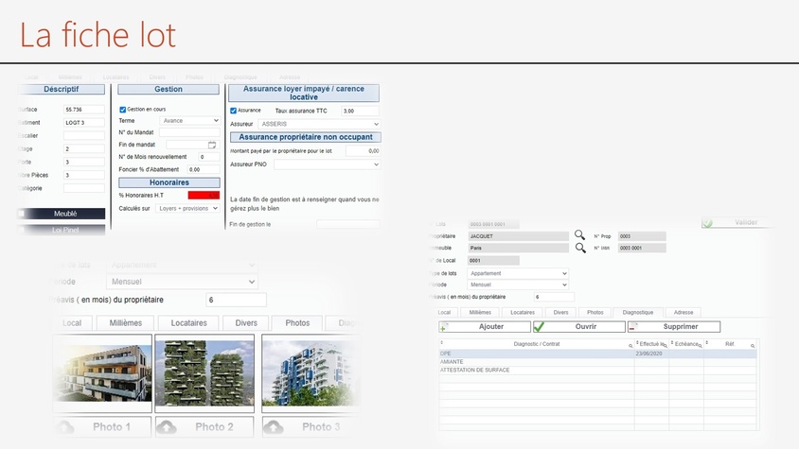Click sort arrows of Diagnostic / Contrat column
Viewport: 799px width, 449px height.
click(x=442, y=342)
